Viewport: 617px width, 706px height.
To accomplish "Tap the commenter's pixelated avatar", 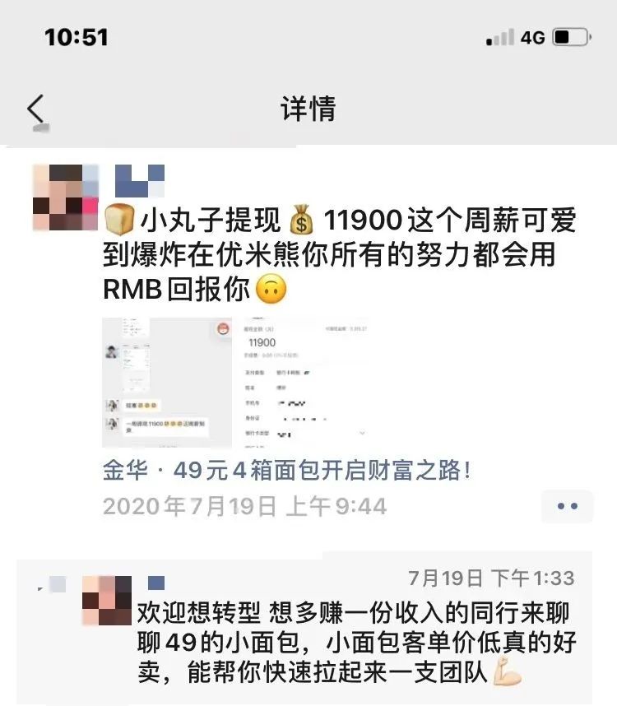I will tap(107, 601).
